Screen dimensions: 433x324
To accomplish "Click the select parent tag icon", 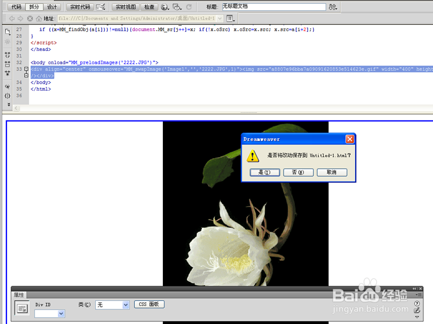I will tap(8, 86).
